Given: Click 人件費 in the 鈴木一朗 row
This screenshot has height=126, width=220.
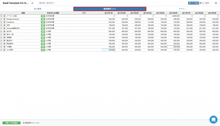Looking at the screenshot, I should [x=48, y=34].
